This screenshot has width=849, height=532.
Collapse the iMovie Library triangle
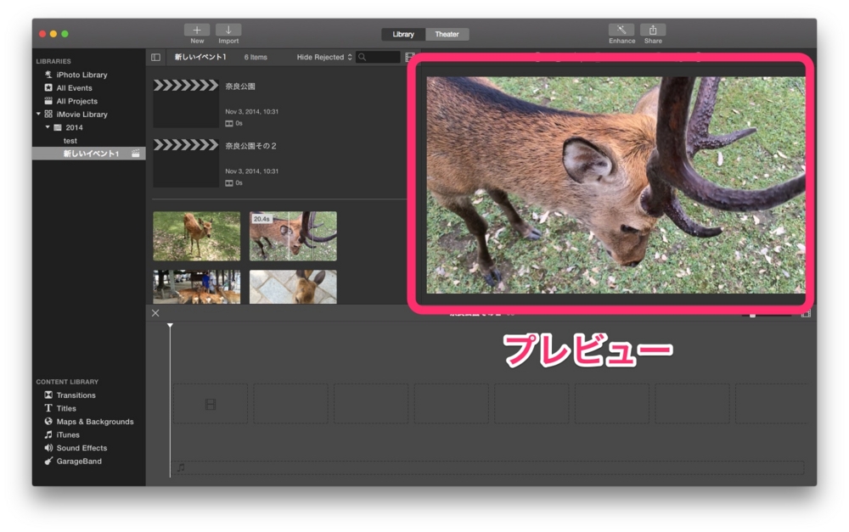pos(38,115)
